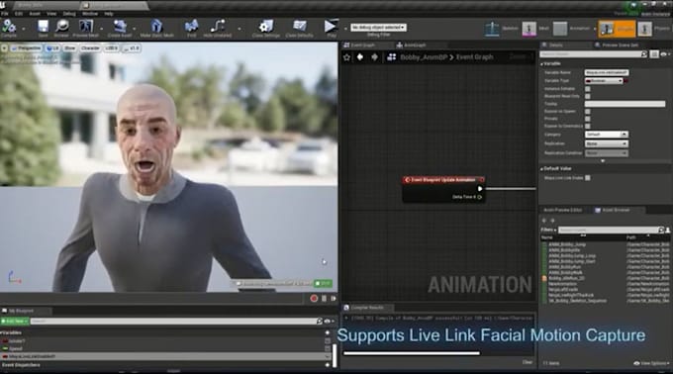Toggle the Default Value boolean checkbox
673x374 pixels.
[x=588, y=178]
